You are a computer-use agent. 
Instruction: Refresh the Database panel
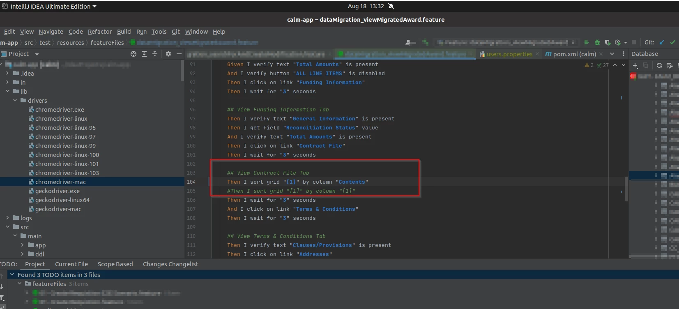coord(659,65)
